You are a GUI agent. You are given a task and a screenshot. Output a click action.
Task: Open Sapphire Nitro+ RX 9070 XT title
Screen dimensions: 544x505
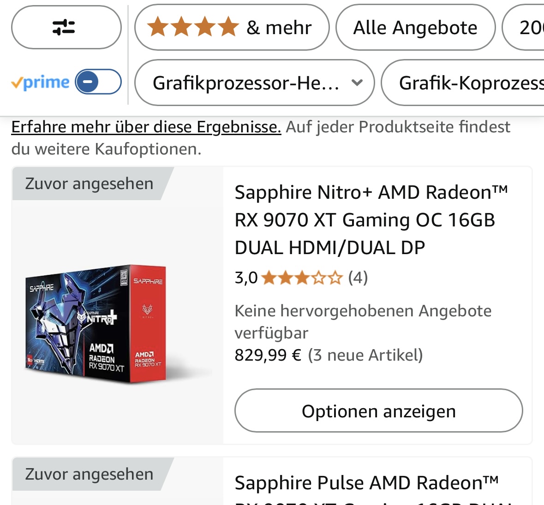coord(371,220)
